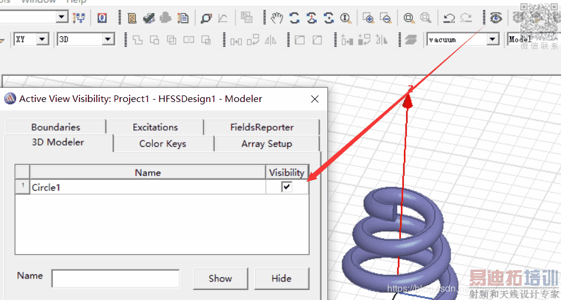Close the Active View Visibility dialog
Screen dimensions: 561x300
tap(314, 99)
